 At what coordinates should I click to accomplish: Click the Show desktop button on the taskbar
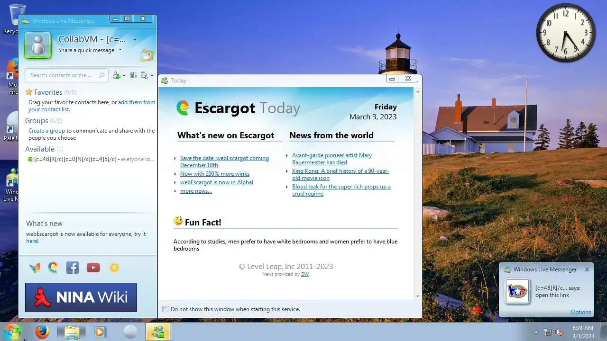pos(603,332)
